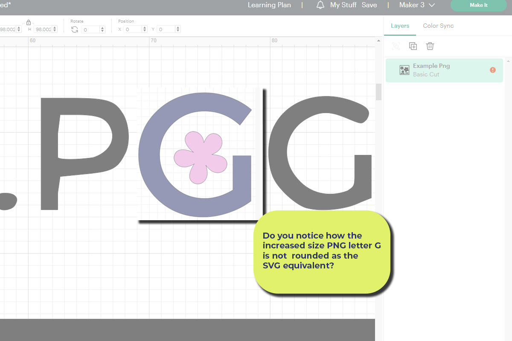The height and width of the screenshot is (341, 512).
Task: Click the Rotate circular arrows icon
Action: [75, 29]
